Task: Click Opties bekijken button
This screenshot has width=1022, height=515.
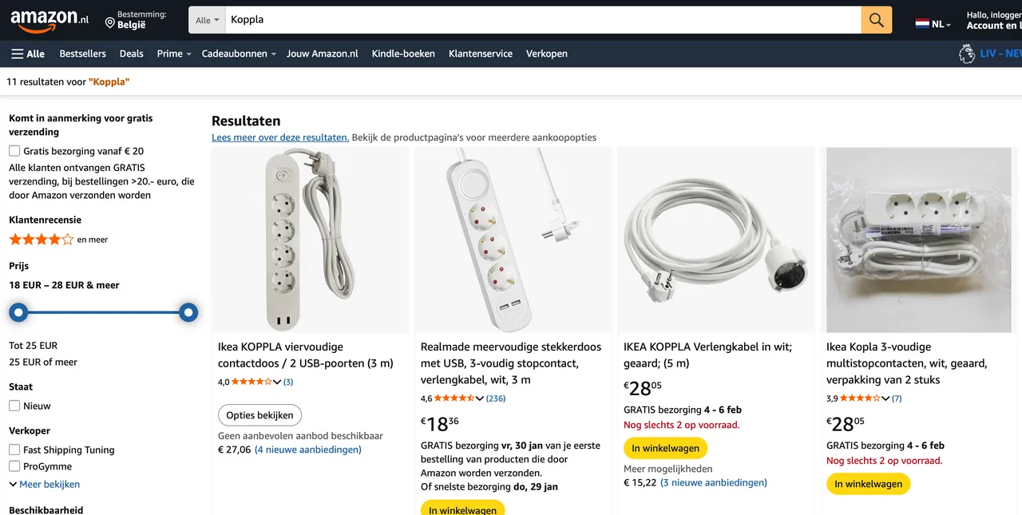Action: 259,415
